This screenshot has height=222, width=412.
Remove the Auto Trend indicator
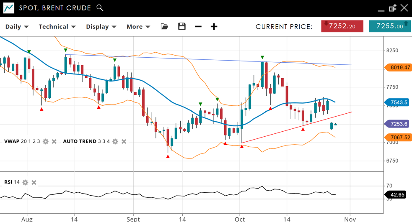click(x=124, y=142)
